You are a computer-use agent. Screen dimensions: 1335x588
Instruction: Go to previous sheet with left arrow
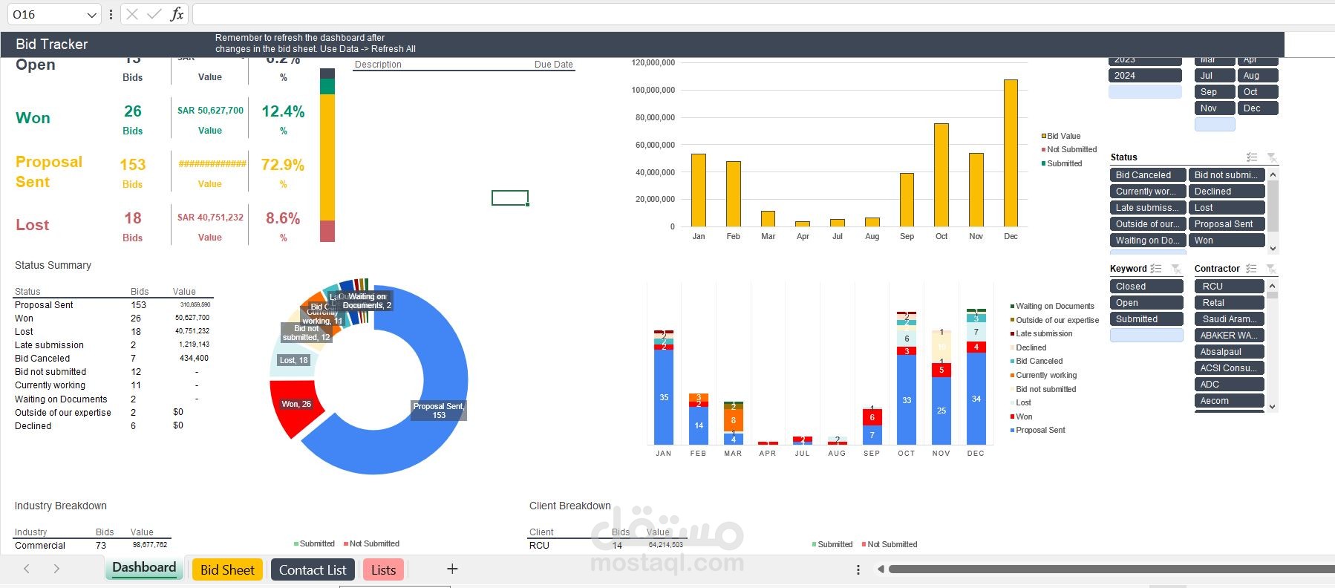(x=27, y=569)
